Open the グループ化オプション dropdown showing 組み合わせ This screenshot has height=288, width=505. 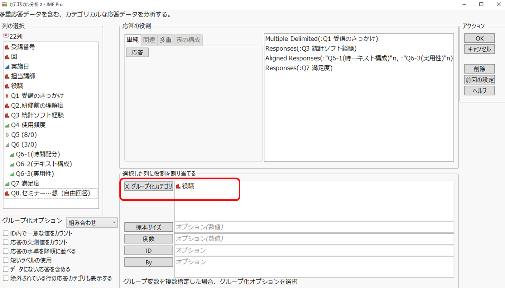coord(92,223)
